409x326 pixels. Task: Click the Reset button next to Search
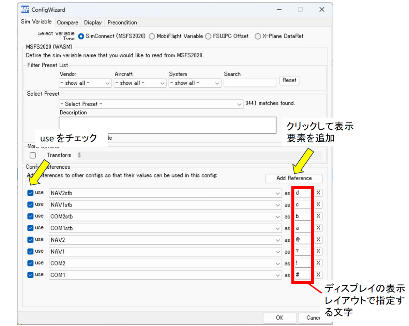pos(289,81)
